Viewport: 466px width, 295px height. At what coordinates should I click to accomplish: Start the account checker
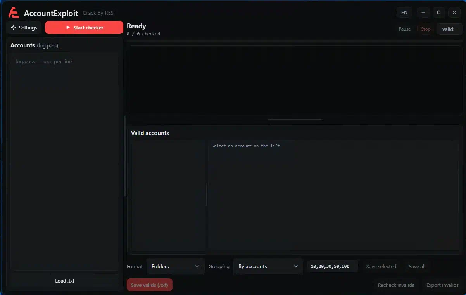(x=84, y=28)
